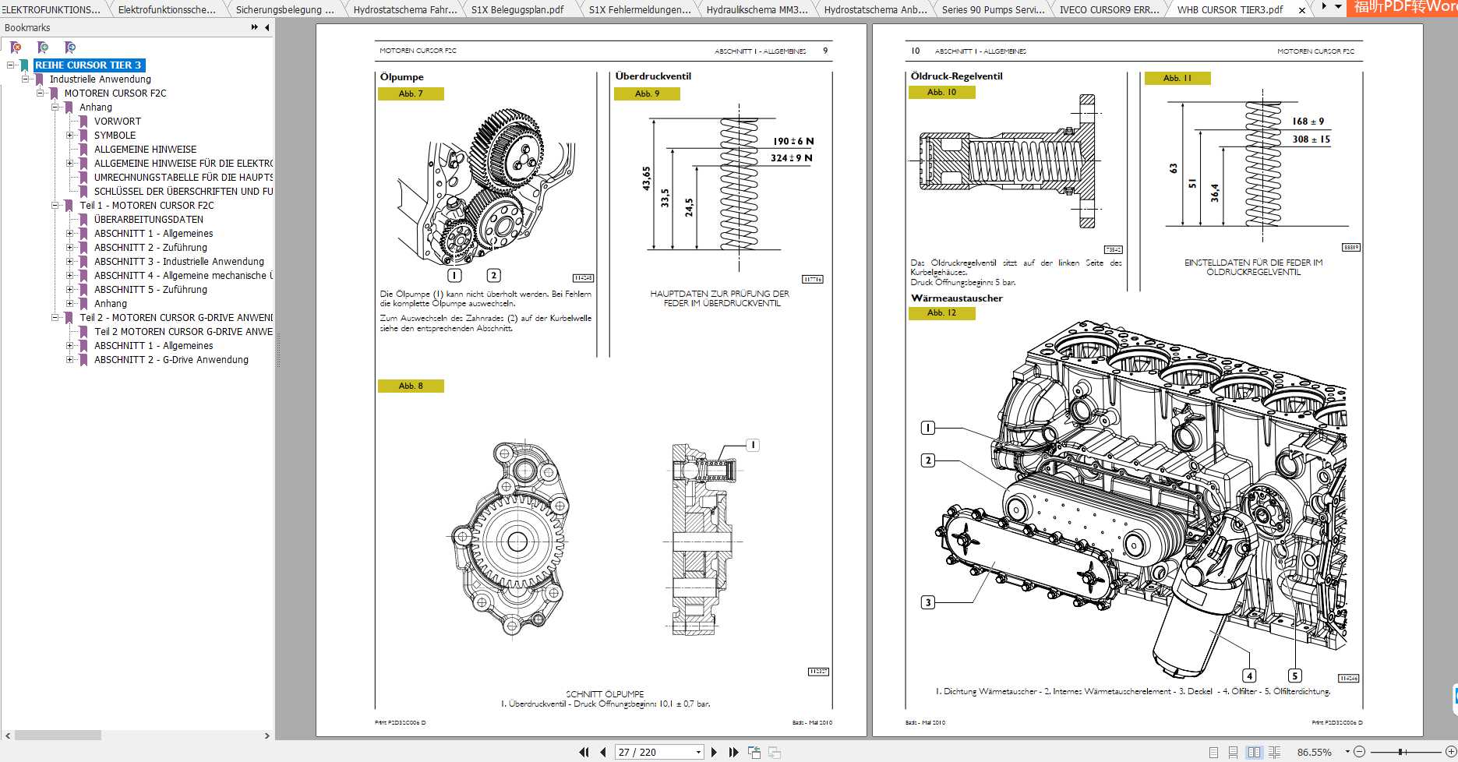
Task: Go to the previous page
Action: click(x=602, y=752)
